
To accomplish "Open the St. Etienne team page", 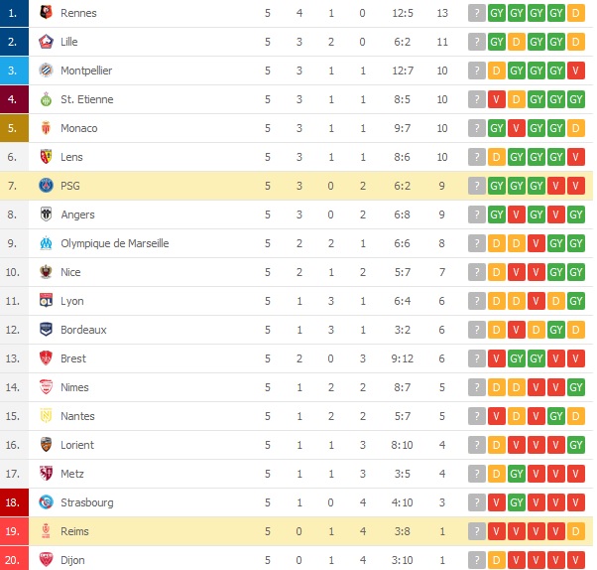I will [87, 99].
